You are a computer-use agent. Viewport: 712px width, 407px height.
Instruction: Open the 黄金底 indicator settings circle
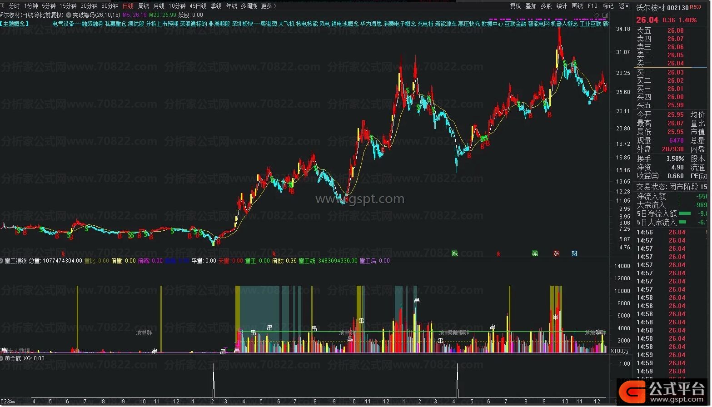[x=2, y=358]
